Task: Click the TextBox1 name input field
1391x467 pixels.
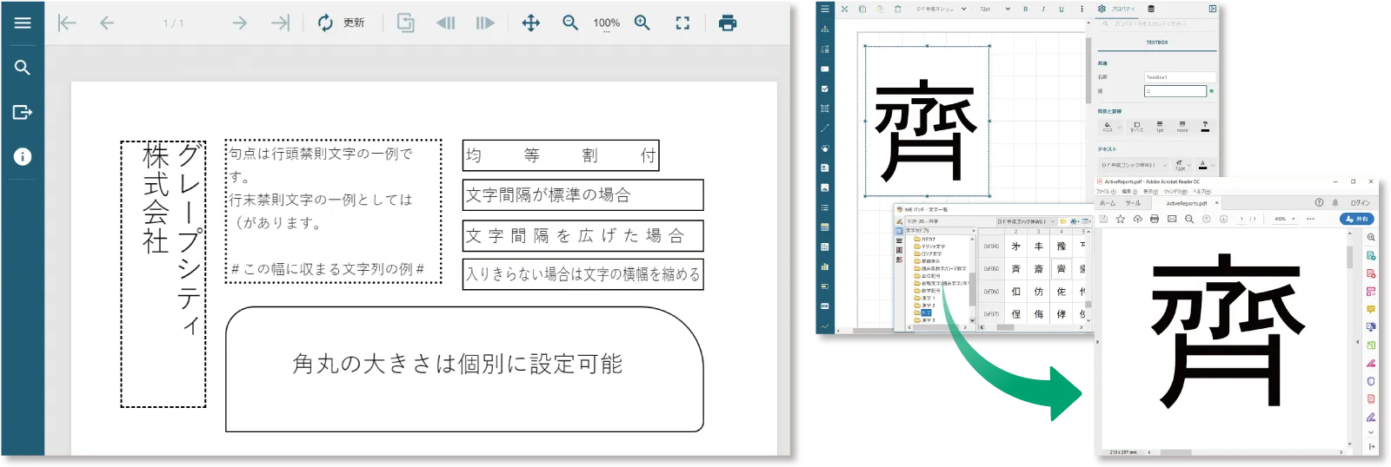Action: [1179, 77]
